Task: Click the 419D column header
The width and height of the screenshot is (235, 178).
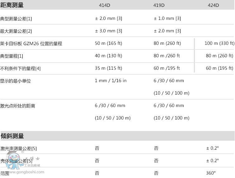Action: (x=159, y=5)
